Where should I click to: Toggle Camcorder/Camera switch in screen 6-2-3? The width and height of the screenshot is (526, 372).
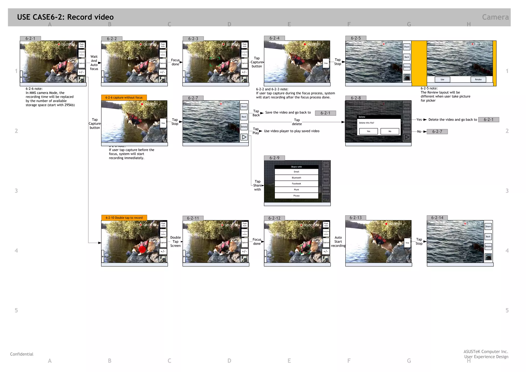click(x=245, y=53)
